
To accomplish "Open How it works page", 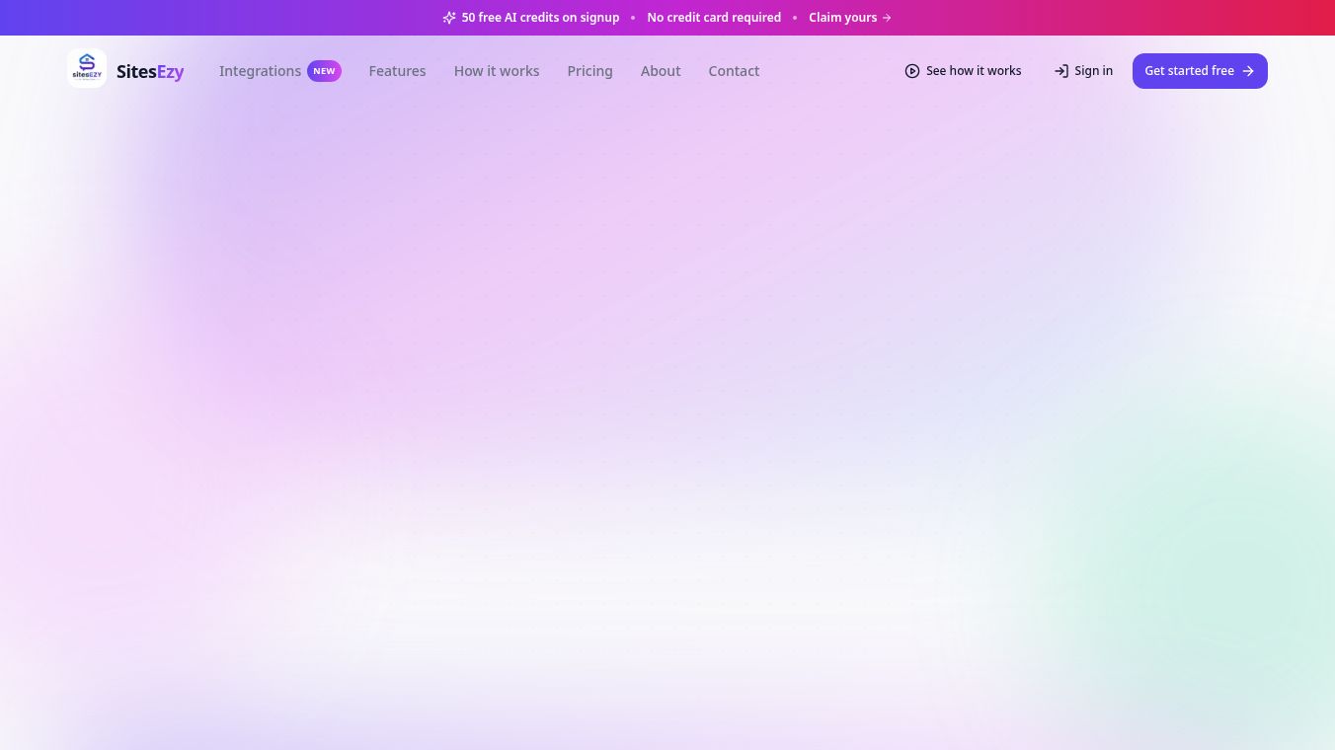I will pos(497,71).
